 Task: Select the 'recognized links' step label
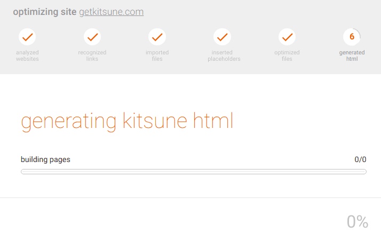point(92,55)
